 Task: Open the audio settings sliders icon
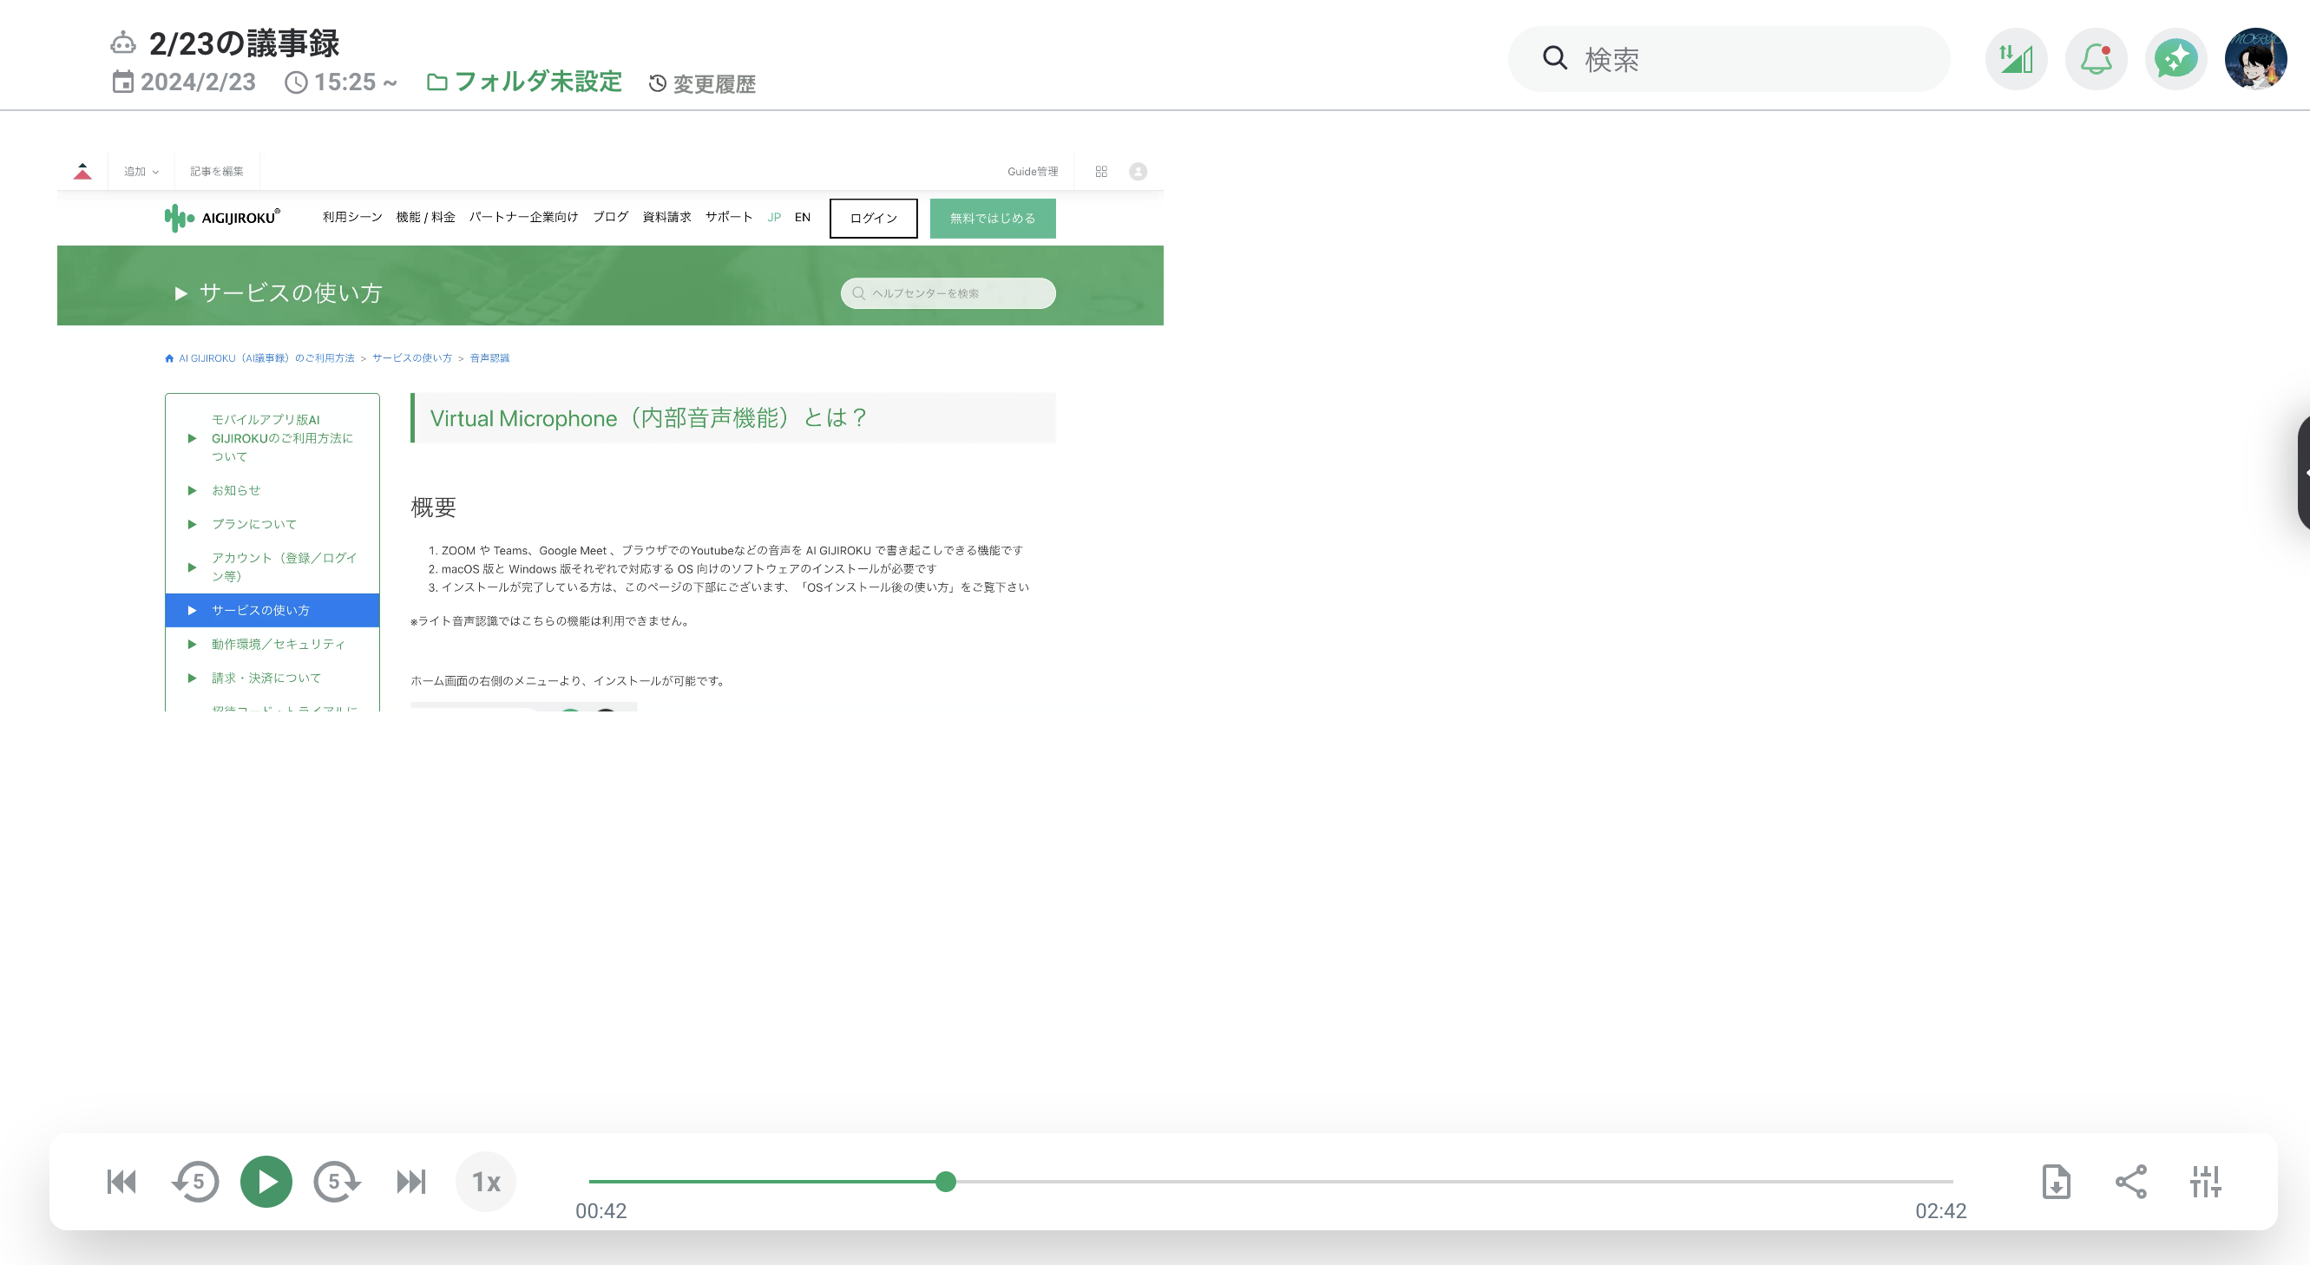pyautogui.click(x=2205, y=1182)
